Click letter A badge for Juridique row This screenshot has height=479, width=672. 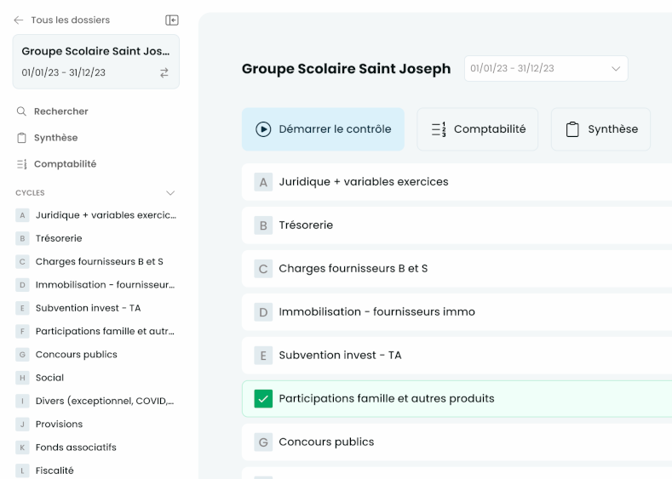263,182
